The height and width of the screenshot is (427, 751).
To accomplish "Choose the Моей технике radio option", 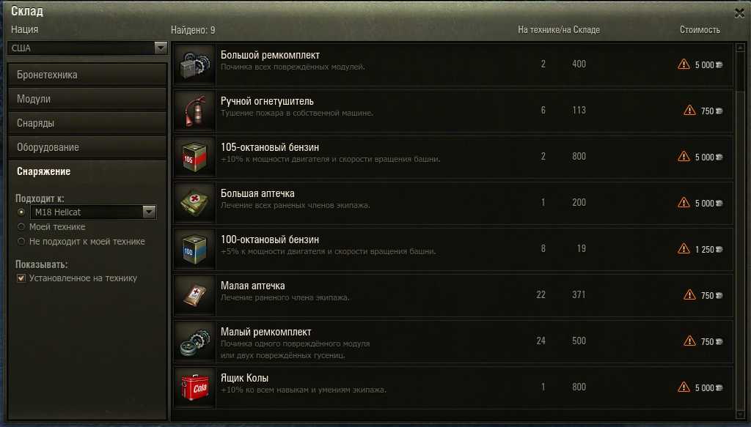I will [21, 226].
